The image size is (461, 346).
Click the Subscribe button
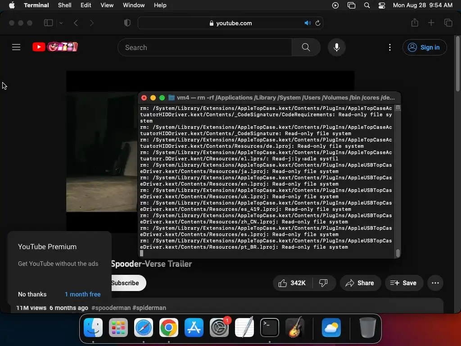[x=128, y=283]
